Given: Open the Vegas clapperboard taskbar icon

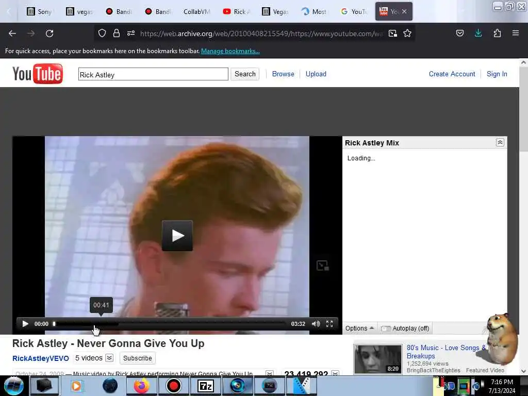Looking at the screenshot, I should click(x=302, y=386).
